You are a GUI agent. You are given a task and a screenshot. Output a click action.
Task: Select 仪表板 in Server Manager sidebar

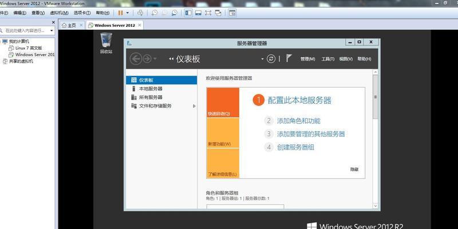pos(161,80)
